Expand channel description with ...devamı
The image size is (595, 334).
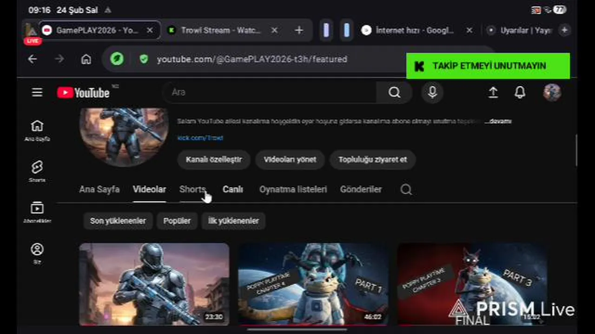(x=498, y=121)
